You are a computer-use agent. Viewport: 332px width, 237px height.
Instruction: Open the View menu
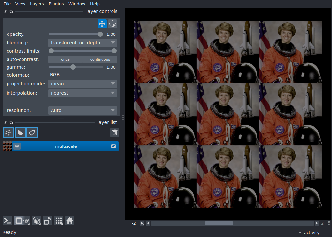click(x=20, y=4)
